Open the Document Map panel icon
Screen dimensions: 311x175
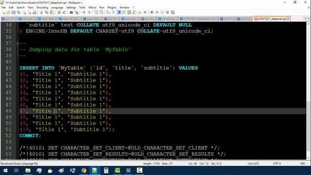click(x=129, y=12)
